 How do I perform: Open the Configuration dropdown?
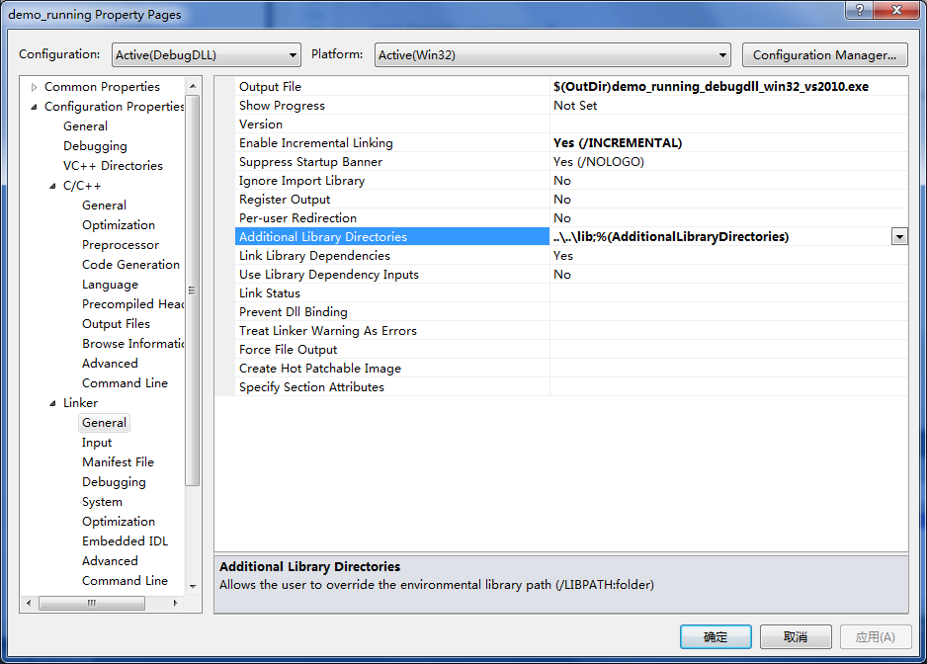293,55
